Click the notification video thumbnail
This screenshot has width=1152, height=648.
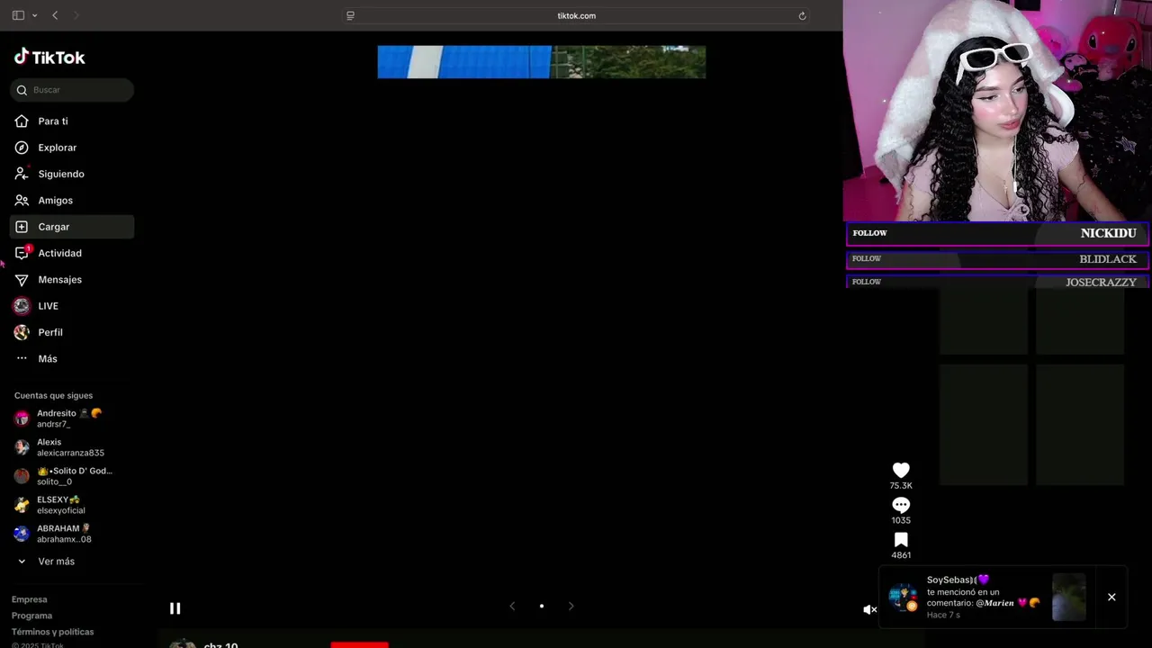(1069, 598)
